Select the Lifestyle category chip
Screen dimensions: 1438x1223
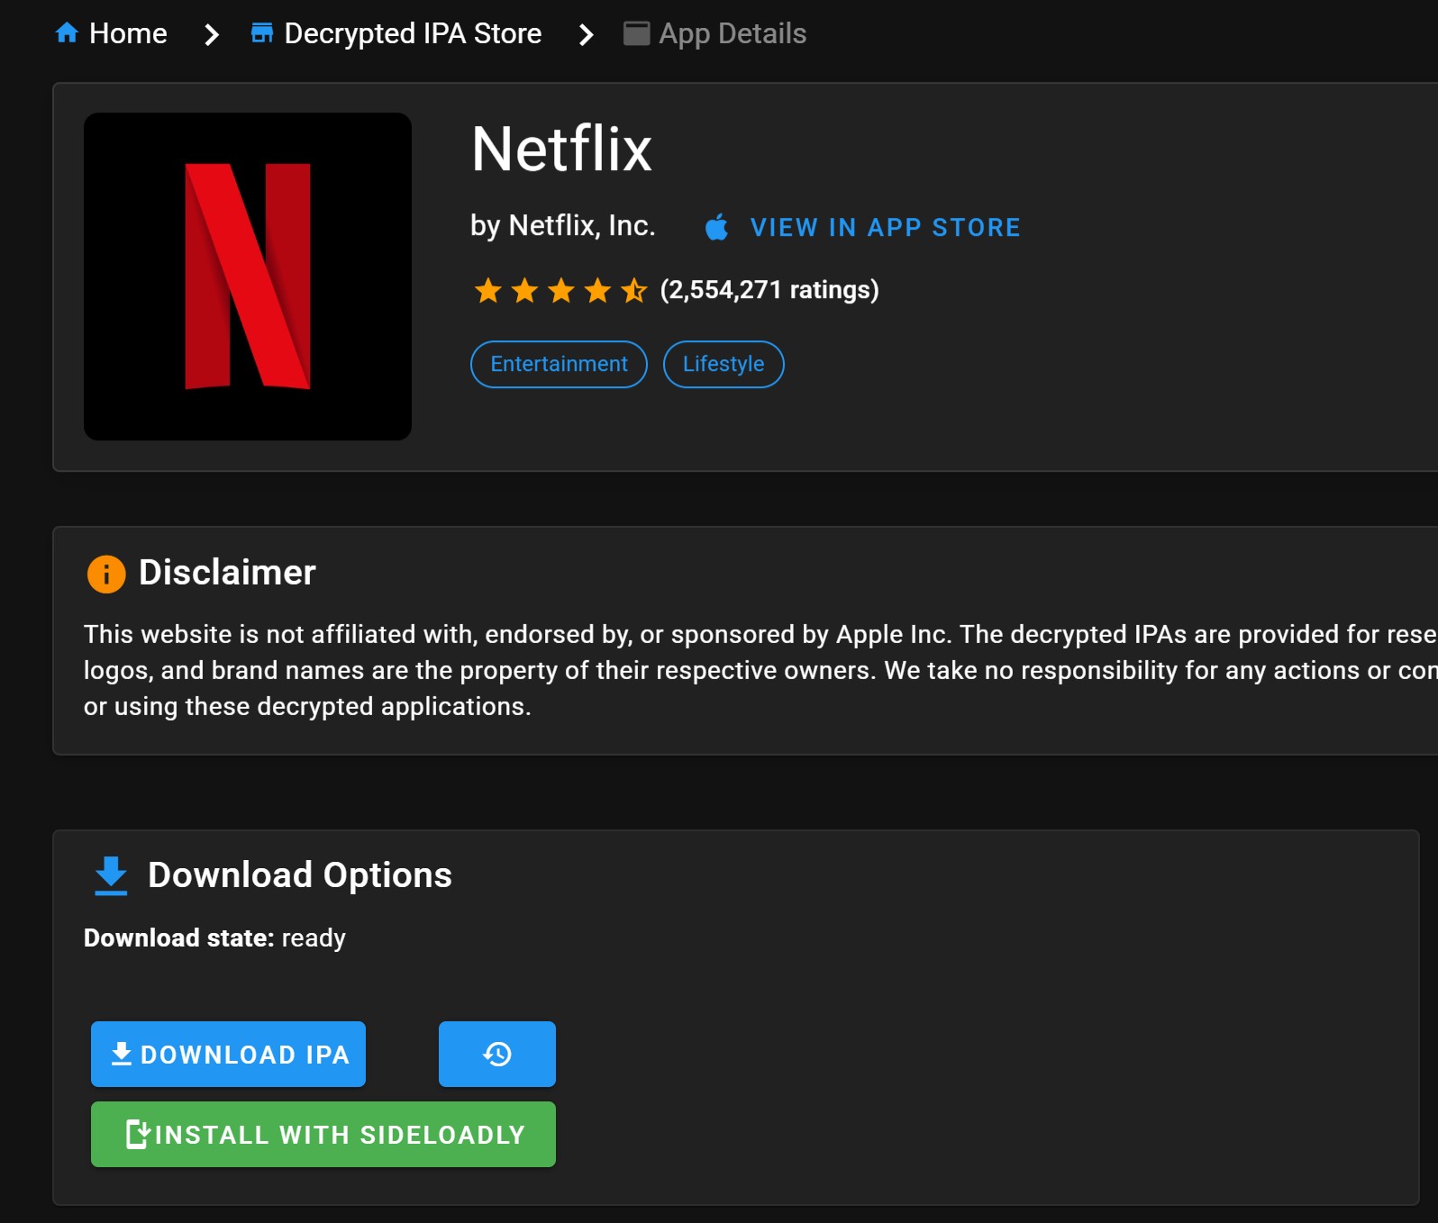724,364
